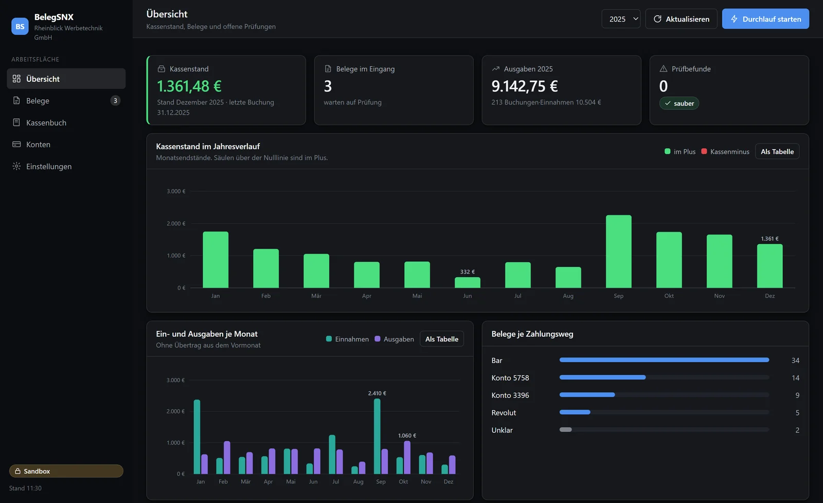
Task: Click the Bar payment progress bar
Action: 664,360
